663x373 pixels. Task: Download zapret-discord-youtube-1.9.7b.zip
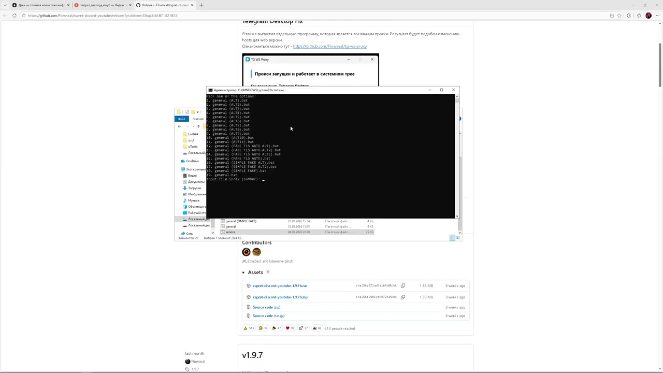click(280, 297)
